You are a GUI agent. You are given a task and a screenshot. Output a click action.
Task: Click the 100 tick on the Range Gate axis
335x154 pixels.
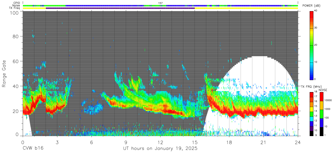[x=14, y=13]
